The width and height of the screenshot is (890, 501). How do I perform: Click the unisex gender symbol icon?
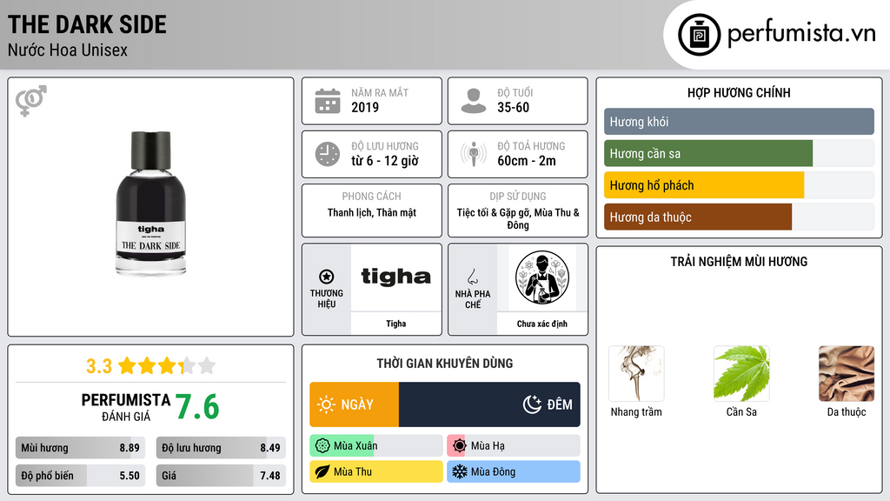(30, 101)
